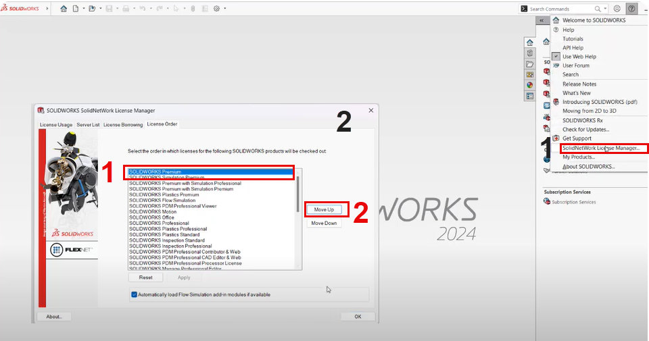Collapse task pane with double chevron
Viewport: 649px width, 341px height.
(542, 20)
